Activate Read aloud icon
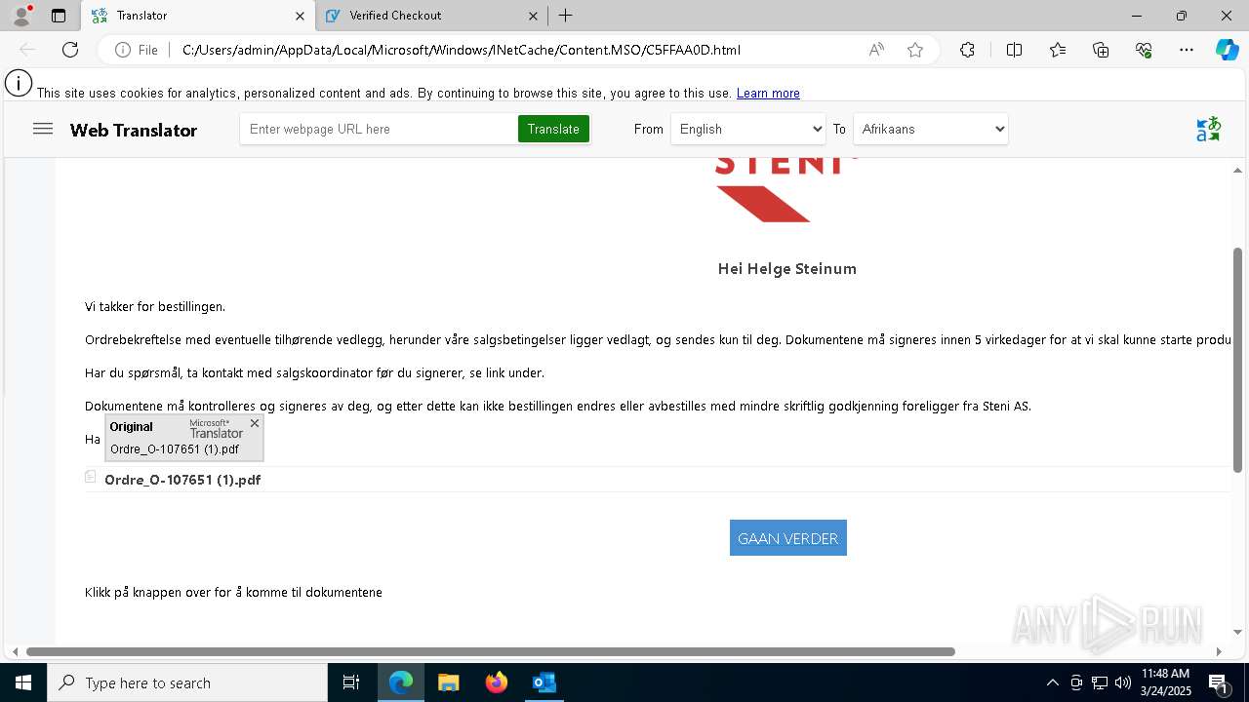1249x702 pixels. (x=876, y=50)
